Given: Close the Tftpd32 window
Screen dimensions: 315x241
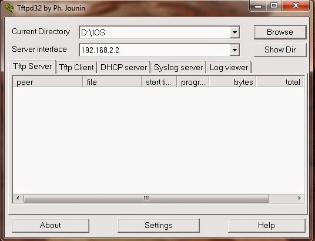Looking at the screenshot, I should [x=296, y=6].
